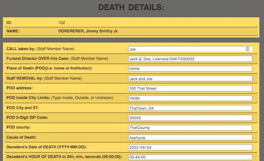Click the POD address field with 100 That Street
This screenshot has height=161, width=264.
[190, 88]
